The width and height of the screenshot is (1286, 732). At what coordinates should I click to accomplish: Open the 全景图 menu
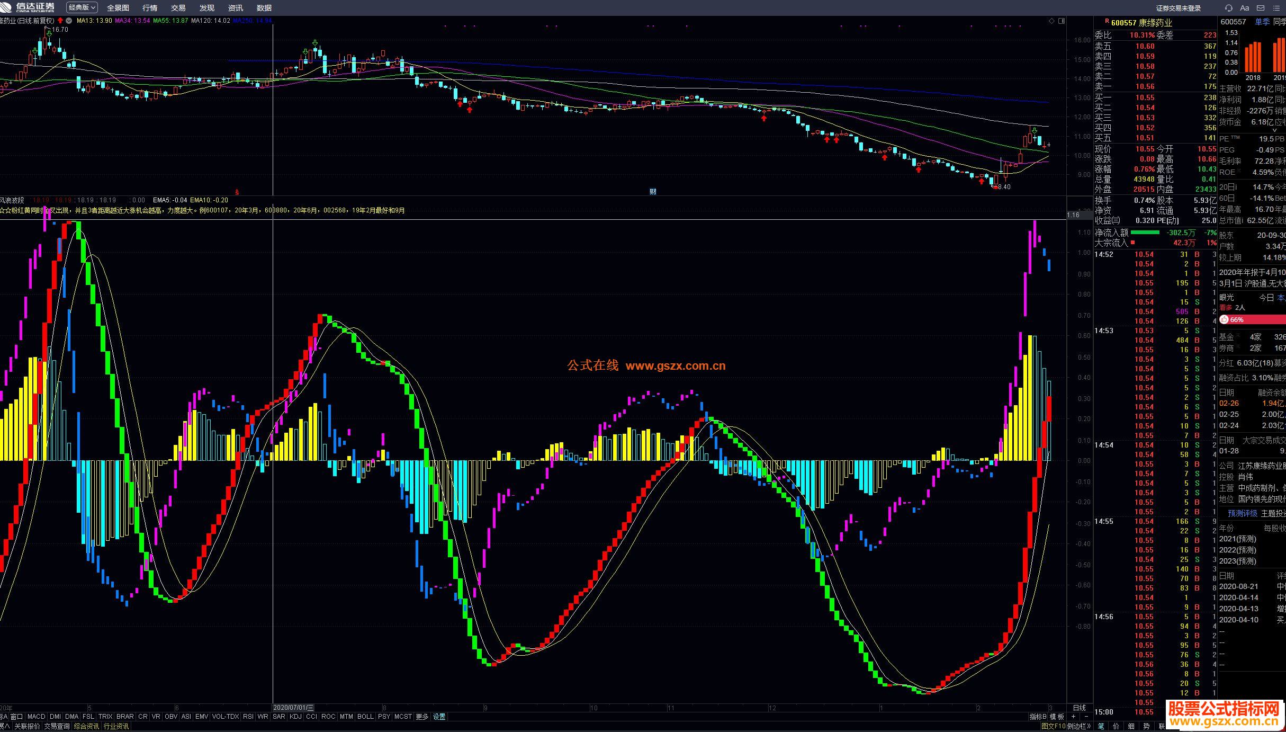118,8
